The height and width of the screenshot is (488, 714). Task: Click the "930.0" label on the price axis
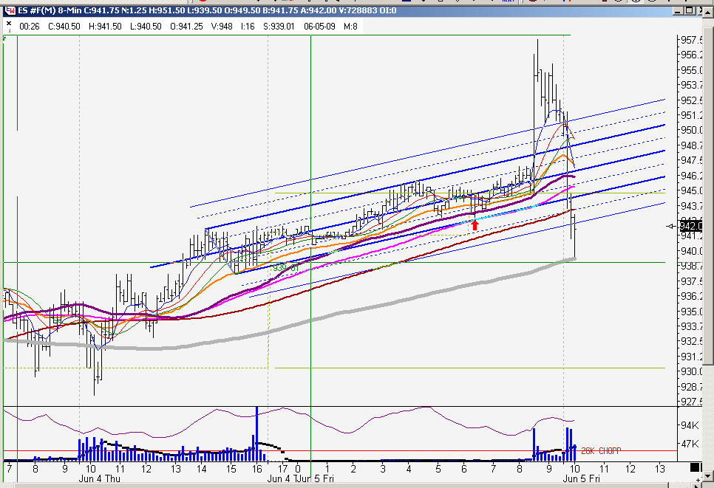[x=691, y=371]
